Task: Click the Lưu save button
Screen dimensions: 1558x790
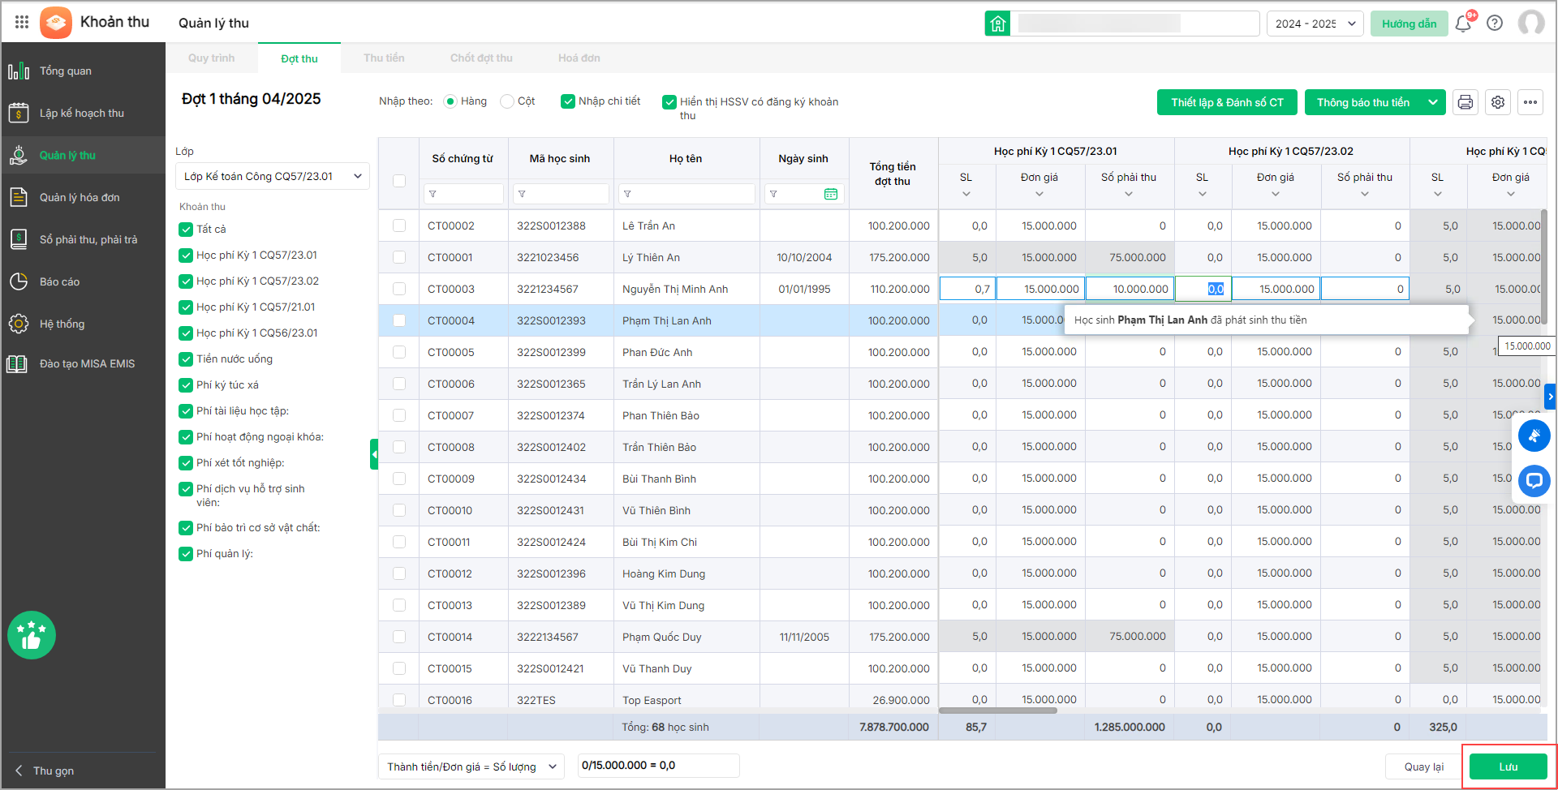Action: pos(1508,767)
